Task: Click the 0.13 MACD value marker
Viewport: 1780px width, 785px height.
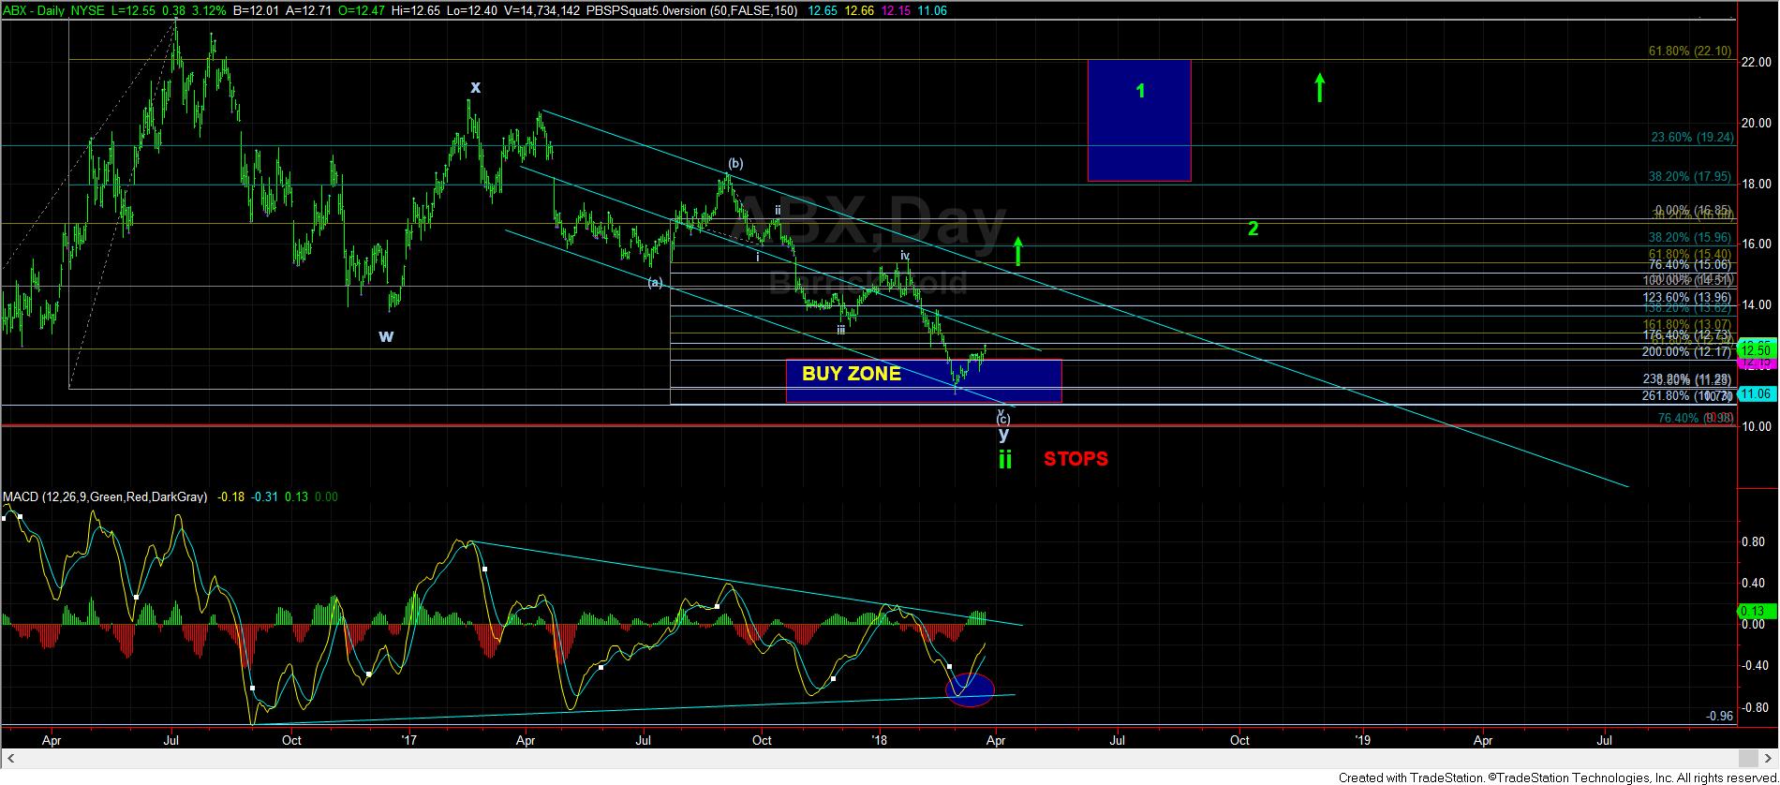Action: [1753, 611]
